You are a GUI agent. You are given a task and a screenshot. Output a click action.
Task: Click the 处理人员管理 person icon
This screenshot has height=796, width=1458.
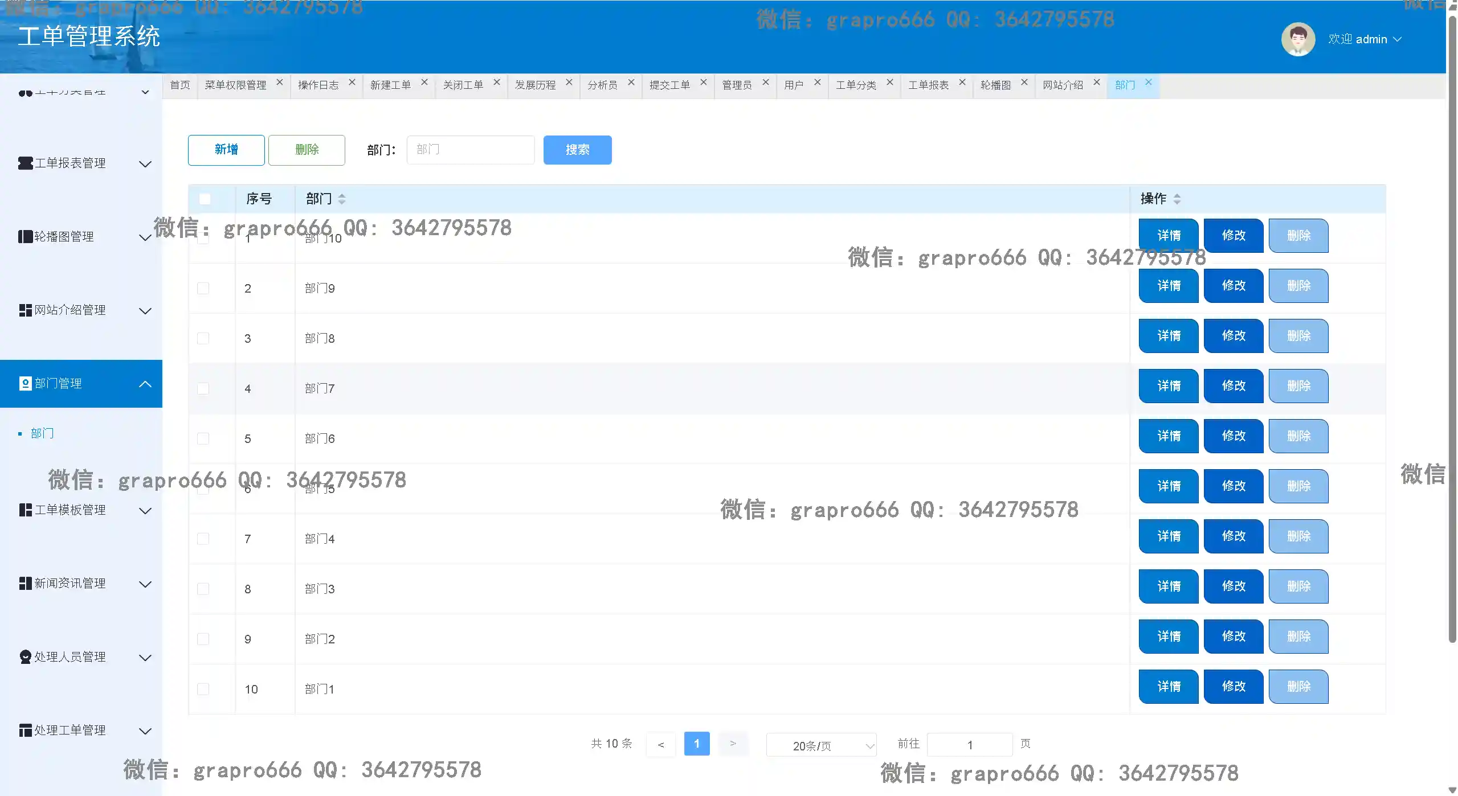[x=25, y=657]
